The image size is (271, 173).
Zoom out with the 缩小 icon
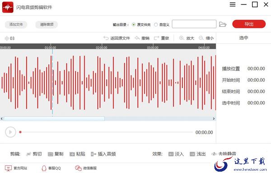pyautogui.click(x=201, y=38)
